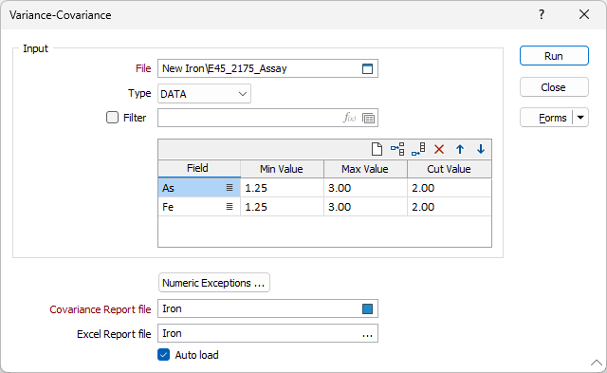Browse Excel Report file with ellipsis
The width and height of the screenshot is (607, 373).
367,335
